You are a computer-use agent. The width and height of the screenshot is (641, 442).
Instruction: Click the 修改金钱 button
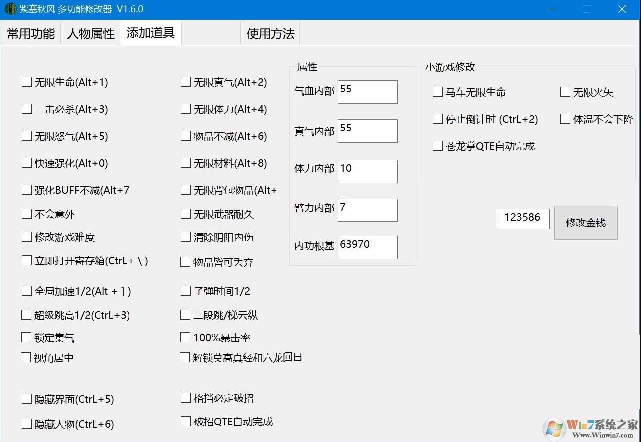[586, 222]
